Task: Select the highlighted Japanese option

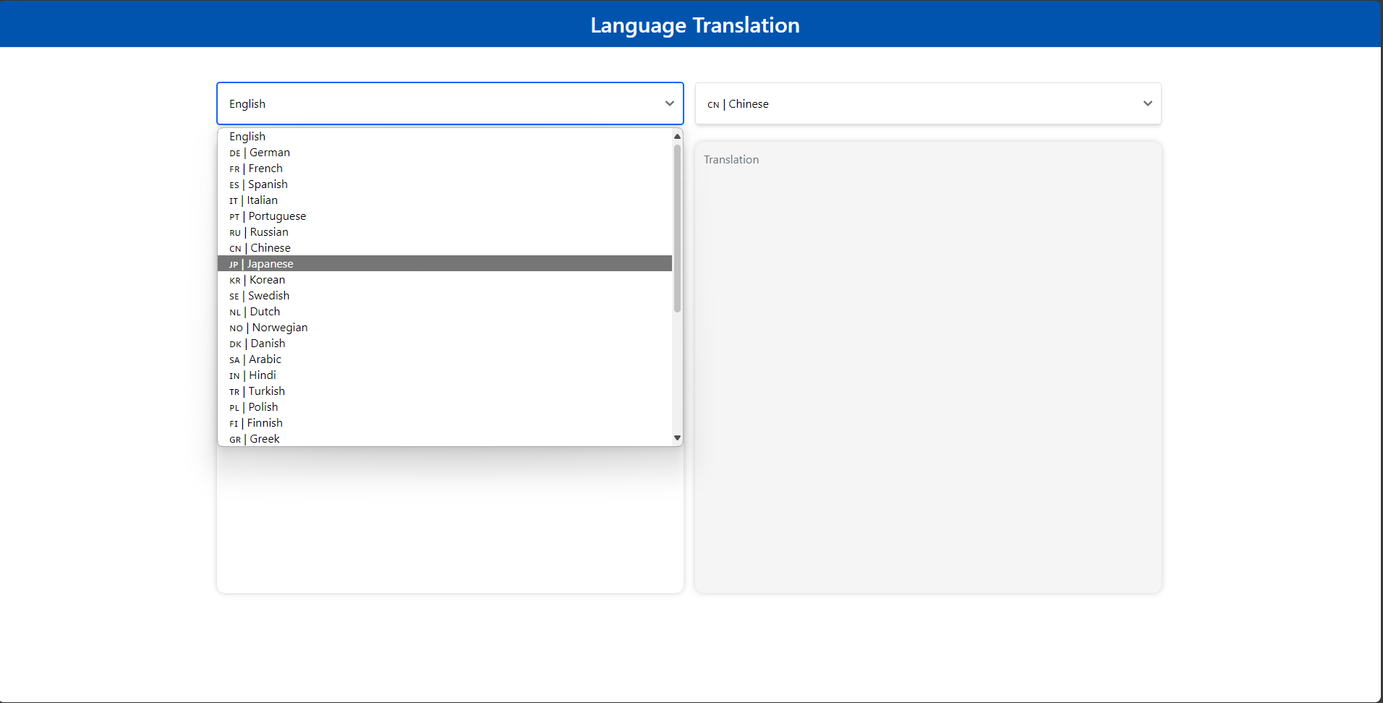Action: coord(261,264)
